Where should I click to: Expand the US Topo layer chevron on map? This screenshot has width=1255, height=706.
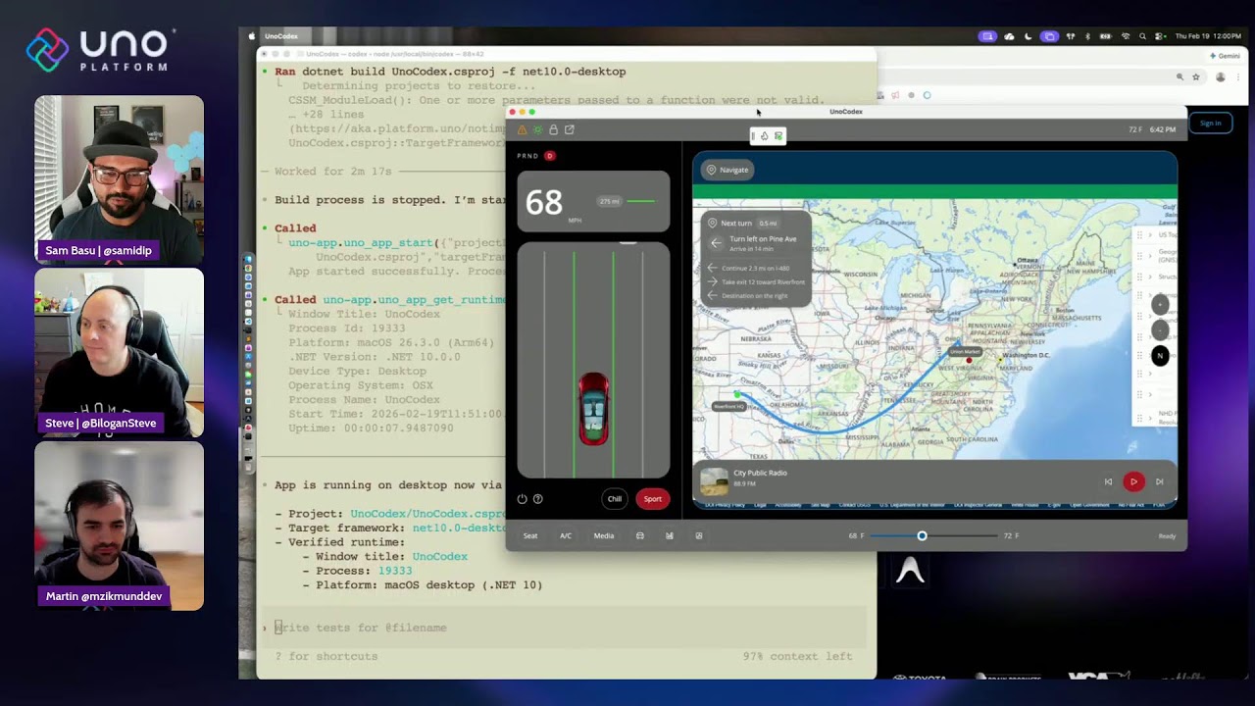click(1149, 235)
